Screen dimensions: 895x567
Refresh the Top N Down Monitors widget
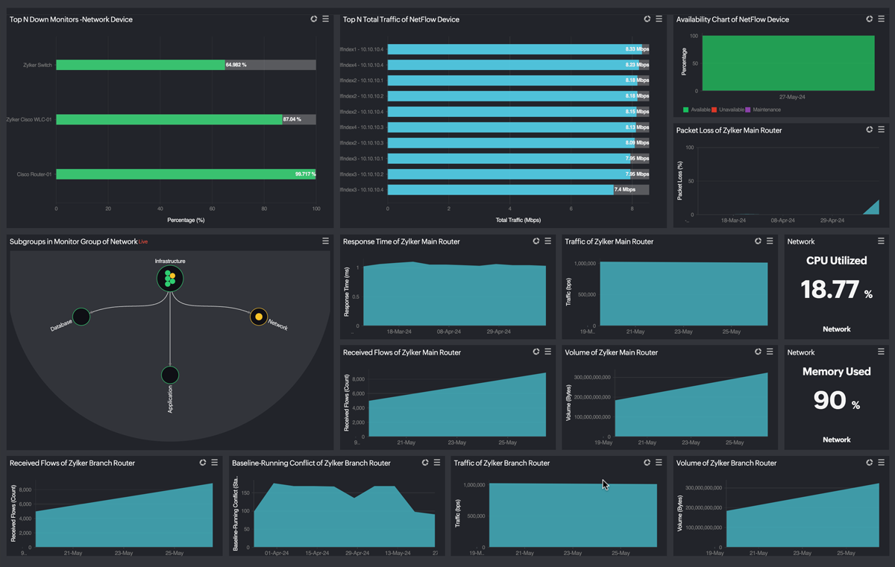click(314, 19)
